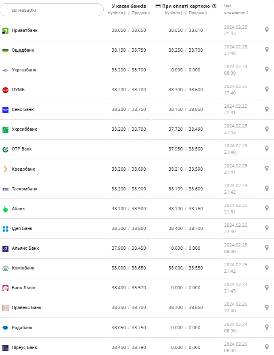274x355 pixels.
Task: Click the Укрсиббанк green logo icon
Action: [5, 129]
